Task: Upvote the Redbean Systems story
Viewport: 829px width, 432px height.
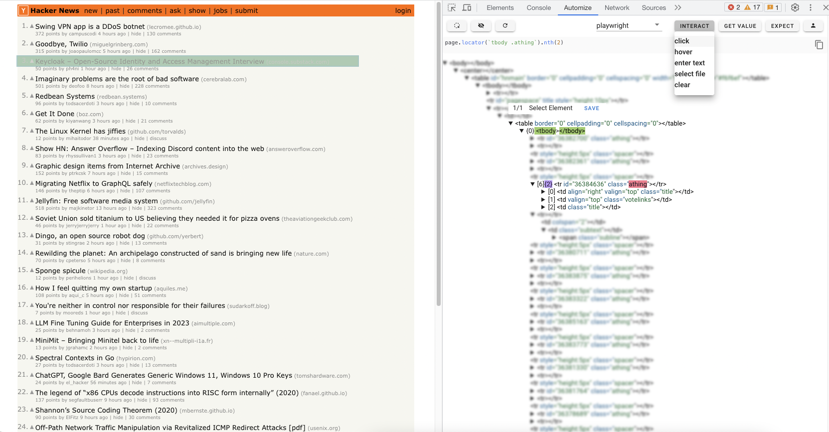Action: tap(32, 96)
